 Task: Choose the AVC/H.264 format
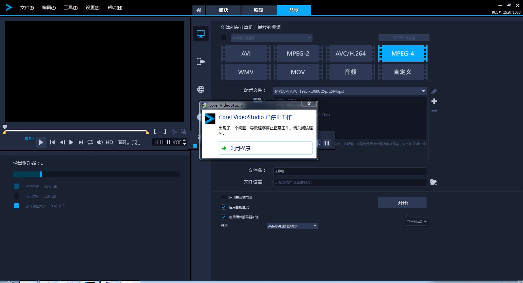(x=350, y=53)
